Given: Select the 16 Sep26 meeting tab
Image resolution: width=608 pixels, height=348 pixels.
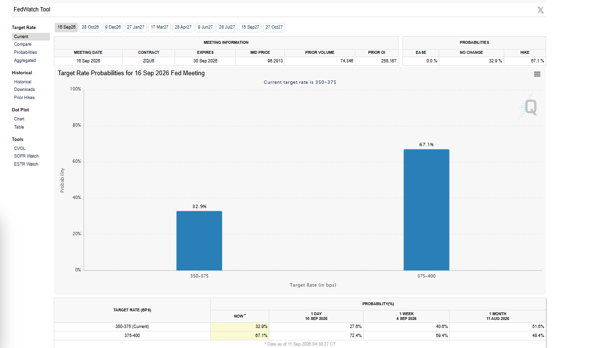Looking at the screenshot, I should (66, 27).
